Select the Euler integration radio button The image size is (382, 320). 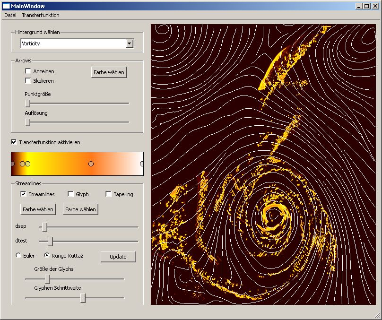(19, 256)
